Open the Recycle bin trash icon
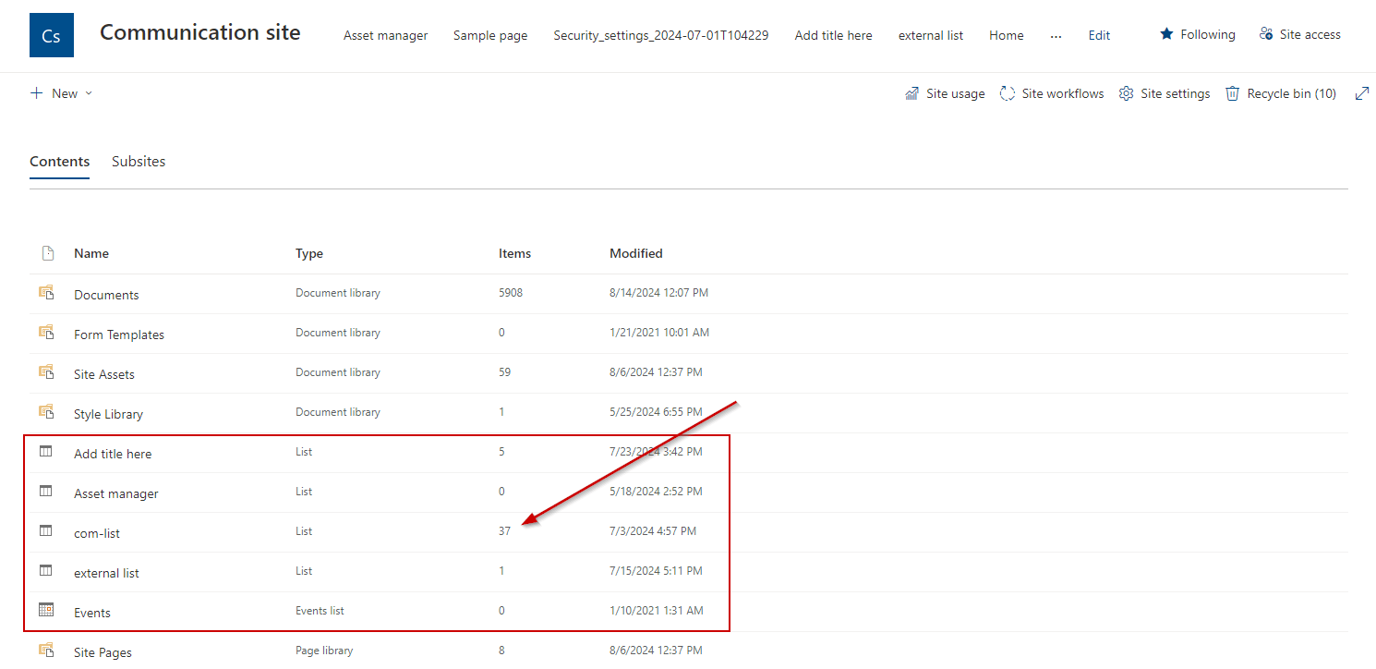Screen dimensions: 1376x669 pos(1232,92)
